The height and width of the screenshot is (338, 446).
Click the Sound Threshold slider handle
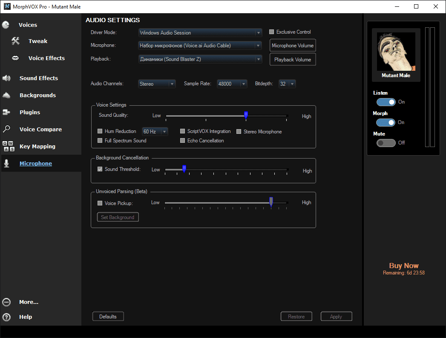tap(184, 168)
